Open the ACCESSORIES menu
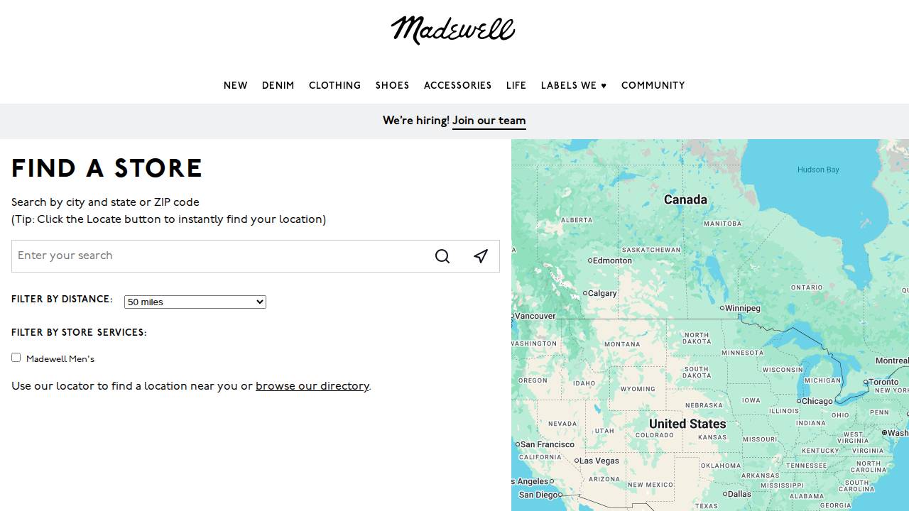The height and width of the screenshot is (511, 909). pyautogui.click(x=457, y=85)
